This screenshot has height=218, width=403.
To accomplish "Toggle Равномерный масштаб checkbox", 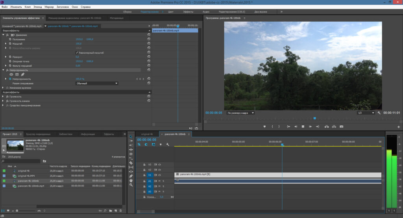I will coord(77,53).
